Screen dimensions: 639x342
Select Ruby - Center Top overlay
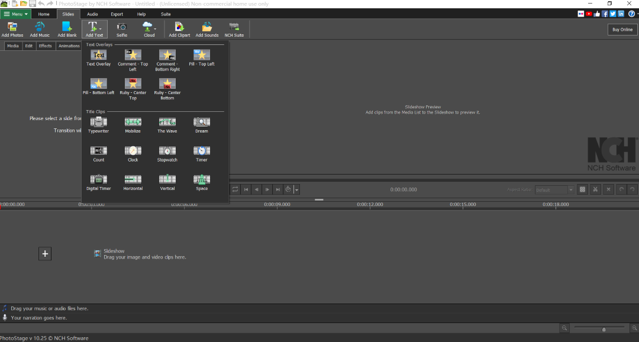point(133,86)
